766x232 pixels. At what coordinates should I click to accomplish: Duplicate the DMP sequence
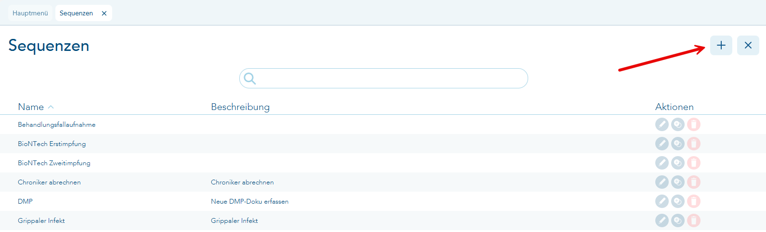tap(678, 201)
